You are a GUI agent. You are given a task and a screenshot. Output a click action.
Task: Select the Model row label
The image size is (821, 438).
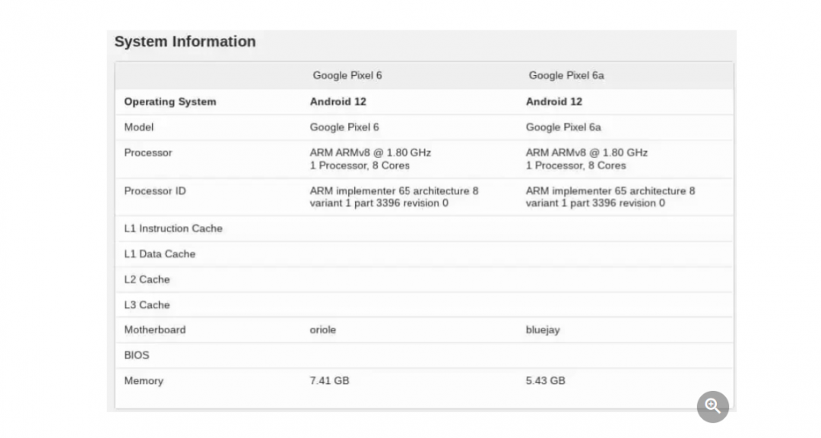139,127
